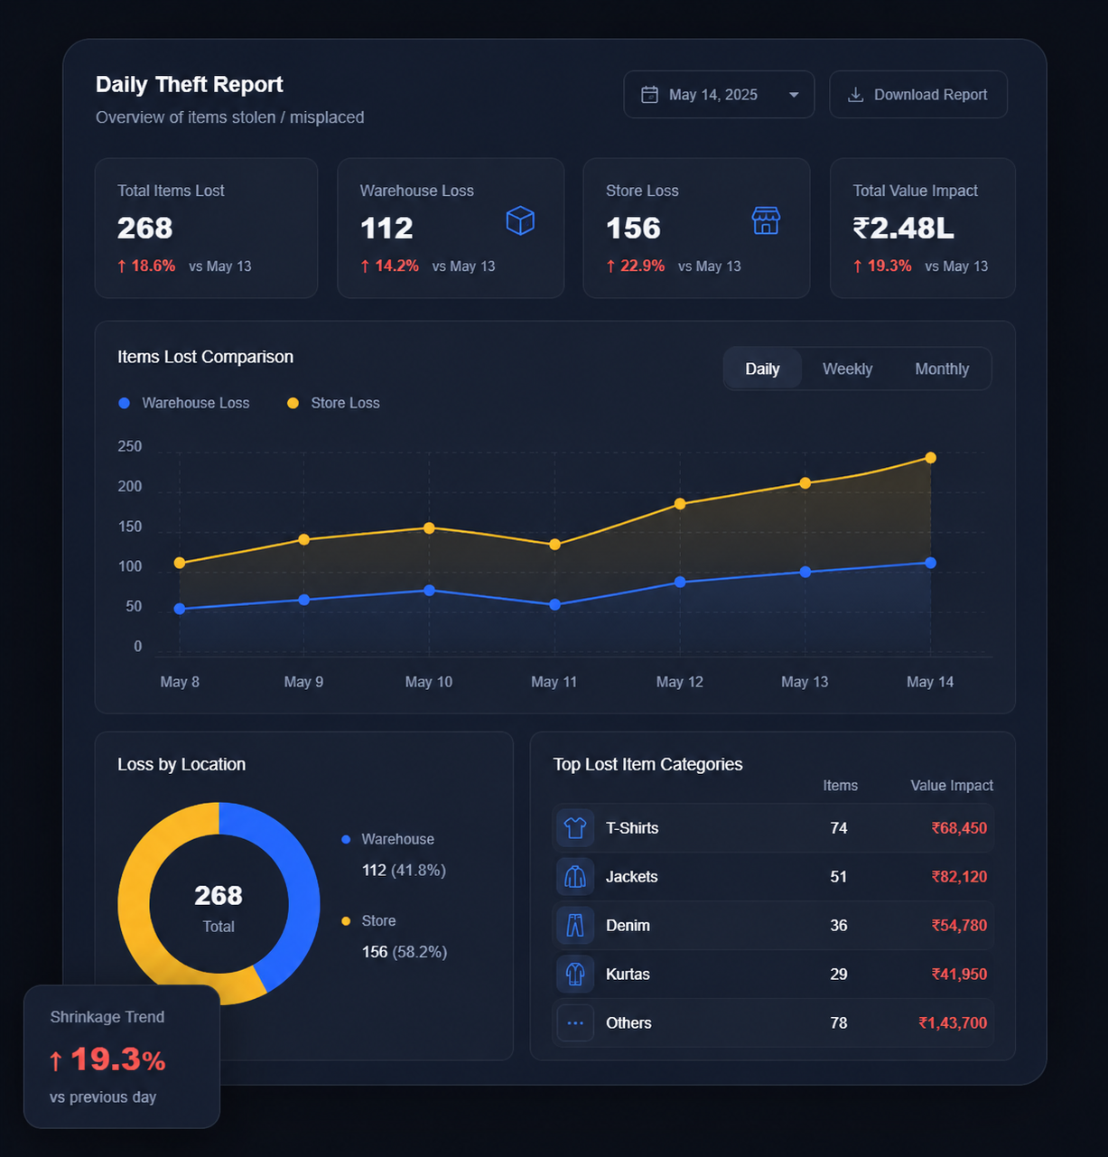
Task: Click the Store Loss point for May 12
Action: click(680, 504)
